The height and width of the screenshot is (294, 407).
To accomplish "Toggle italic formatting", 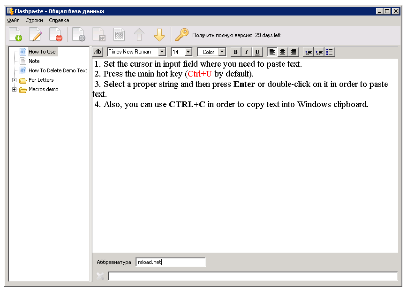I will 246,52.
